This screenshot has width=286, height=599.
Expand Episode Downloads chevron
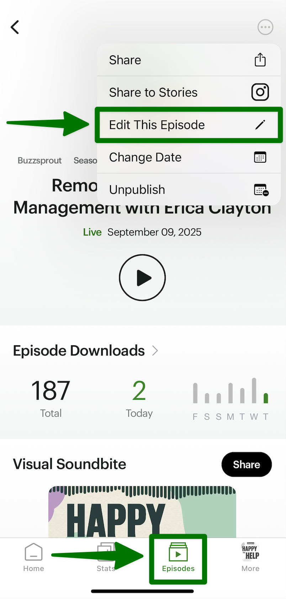[x=155, y=351]
